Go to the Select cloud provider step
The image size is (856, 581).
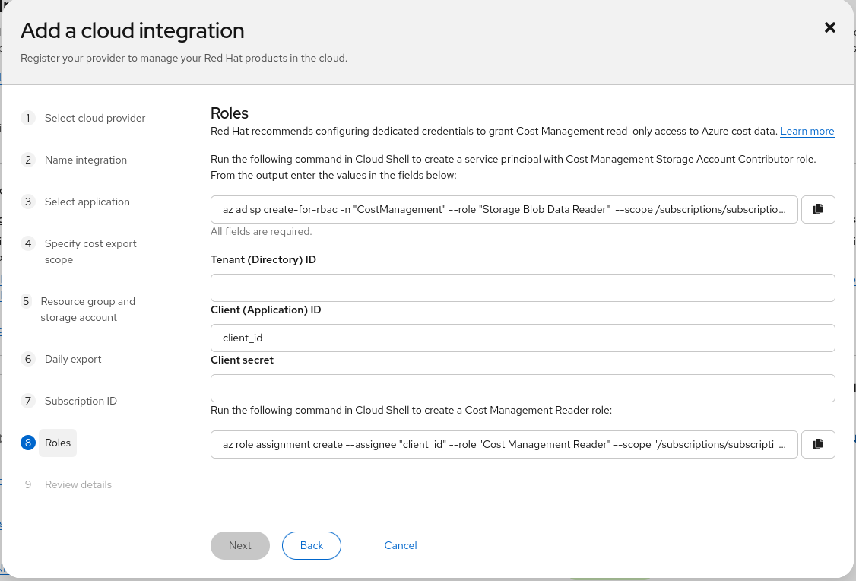[94, 118]
